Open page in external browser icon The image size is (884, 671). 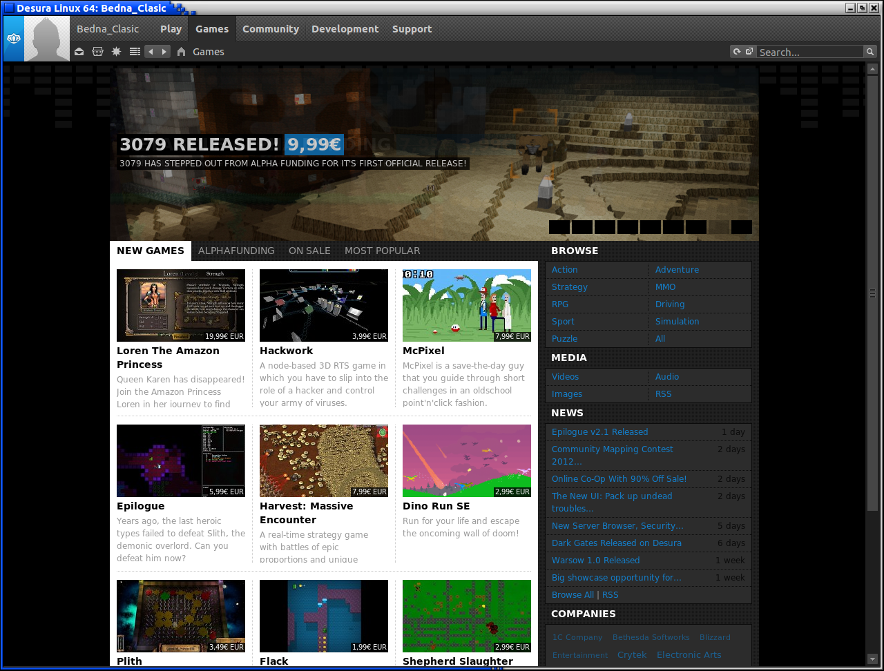coord(749,52)
